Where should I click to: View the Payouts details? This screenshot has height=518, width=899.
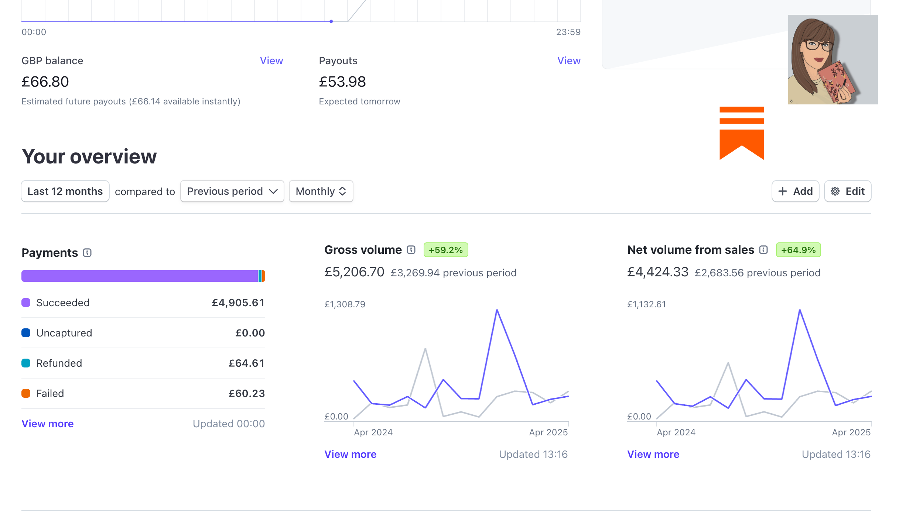568,61
